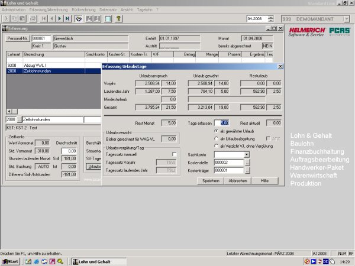355x266 pixels.
Task: Select 'als Urlaubsabgeltung' radio option
Action: (215, 138)
